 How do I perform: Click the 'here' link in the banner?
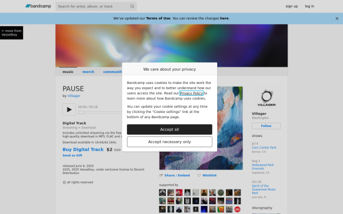click(224, 18)
